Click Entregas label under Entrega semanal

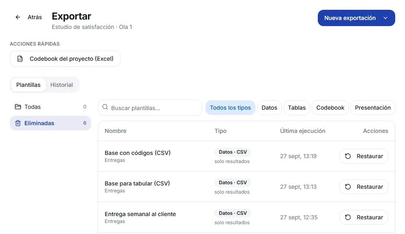point(114,221)
